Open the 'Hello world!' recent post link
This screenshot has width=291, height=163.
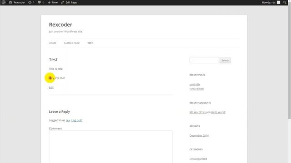tap(197, 89)
